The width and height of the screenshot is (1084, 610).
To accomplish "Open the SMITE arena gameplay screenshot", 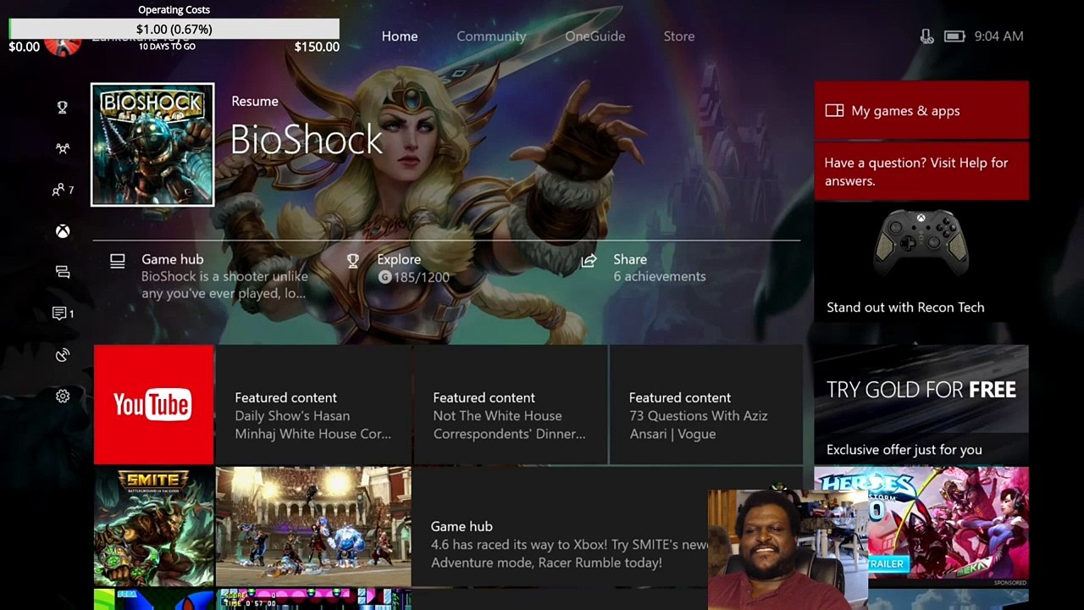I will 313,527.
